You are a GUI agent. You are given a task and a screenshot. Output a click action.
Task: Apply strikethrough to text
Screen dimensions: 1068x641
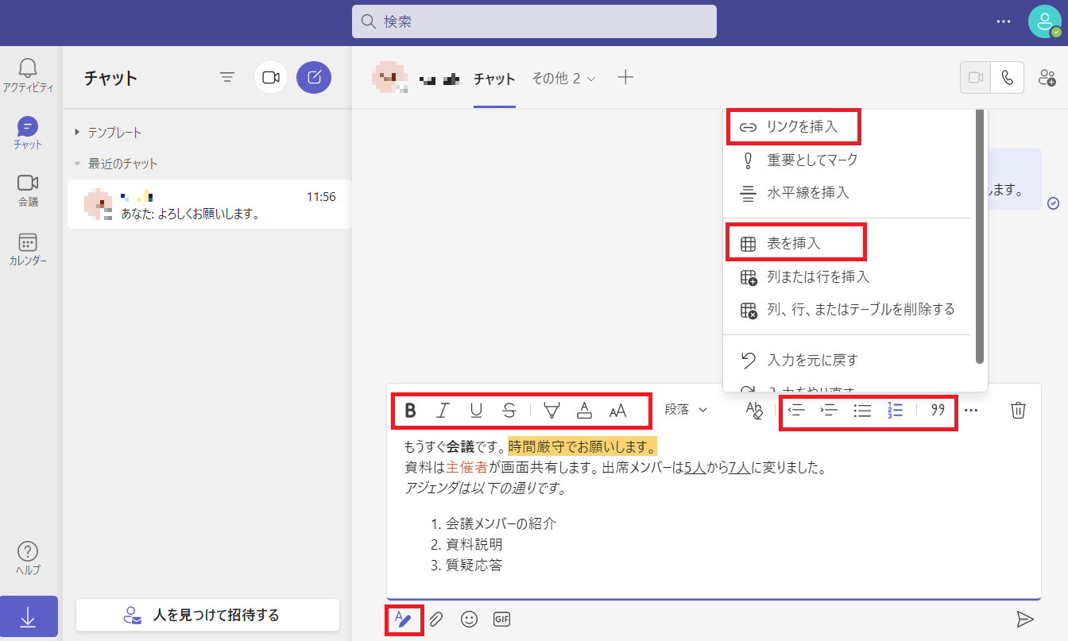tap(509, 411)
